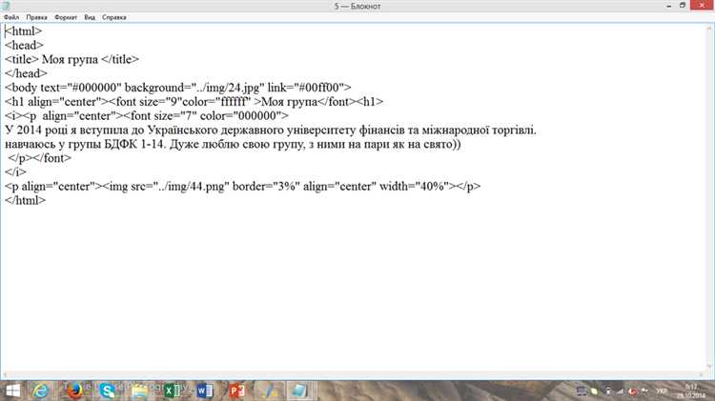Click the <body text="#000000" line
The image size is (715, 401).
click(63, 88)
